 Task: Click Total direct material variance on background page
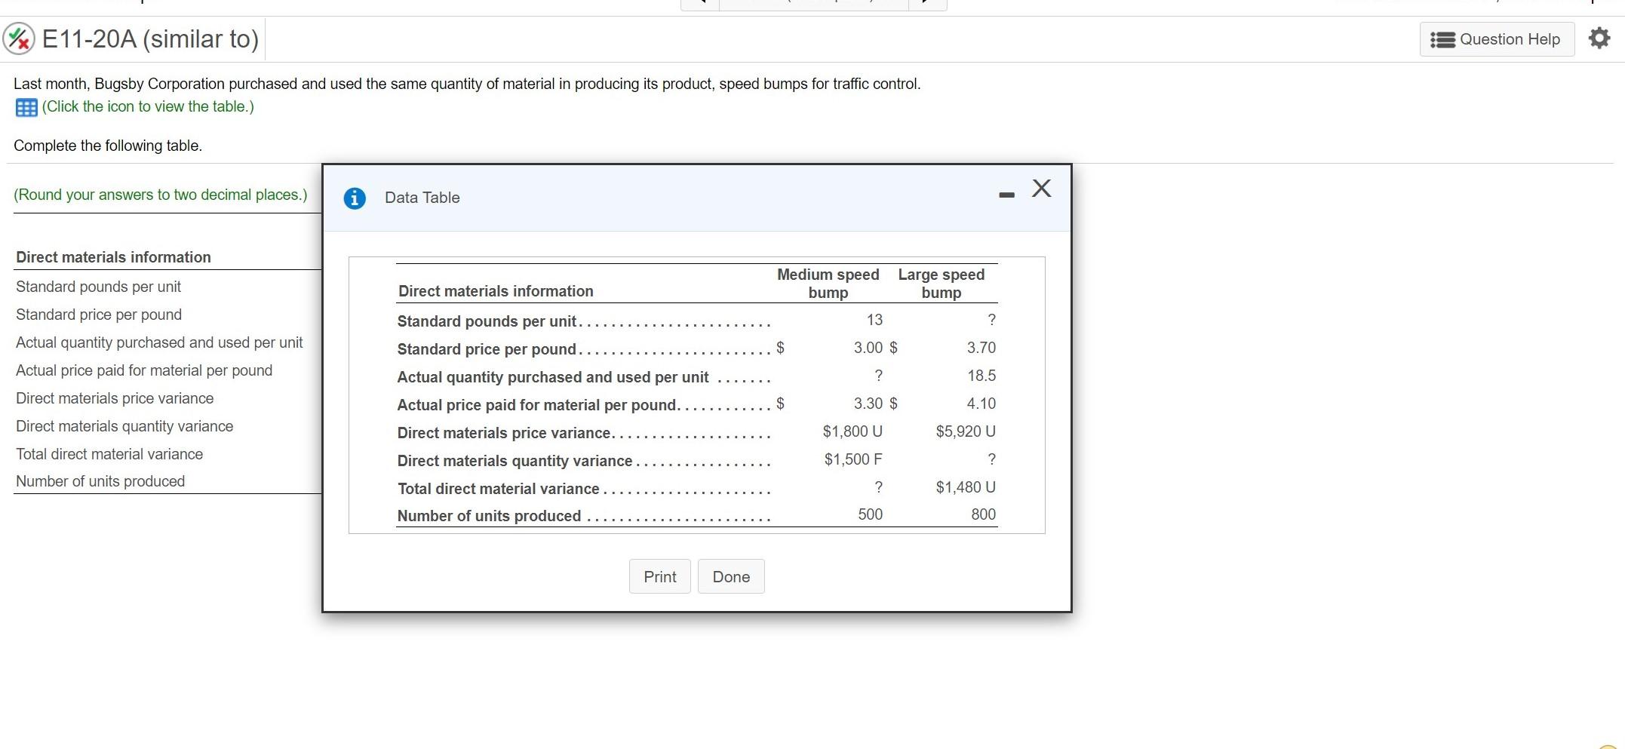pos(109,454)
